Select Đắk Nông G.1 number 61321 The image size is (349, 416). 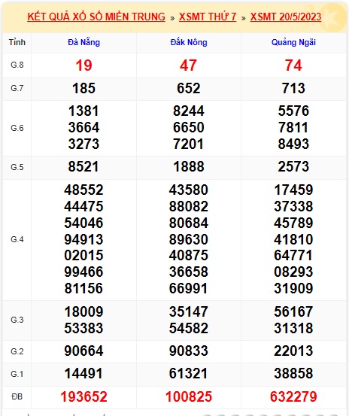point(189,374)
